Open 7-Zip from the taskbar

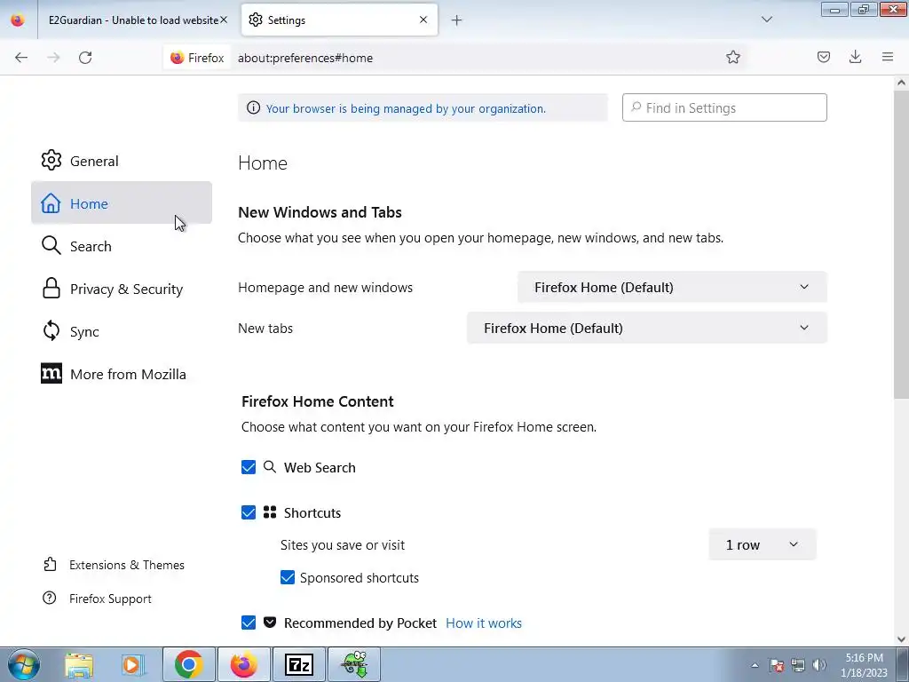click(299, 664)
